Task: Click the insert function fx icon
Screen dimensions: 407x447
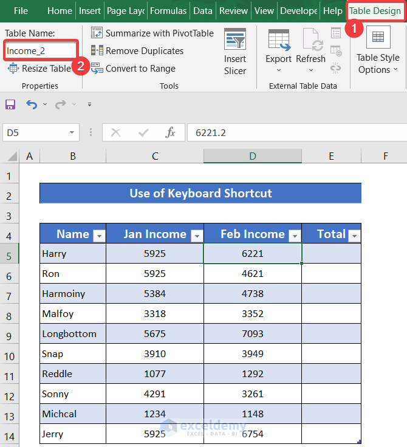Action: click(171, 132)
